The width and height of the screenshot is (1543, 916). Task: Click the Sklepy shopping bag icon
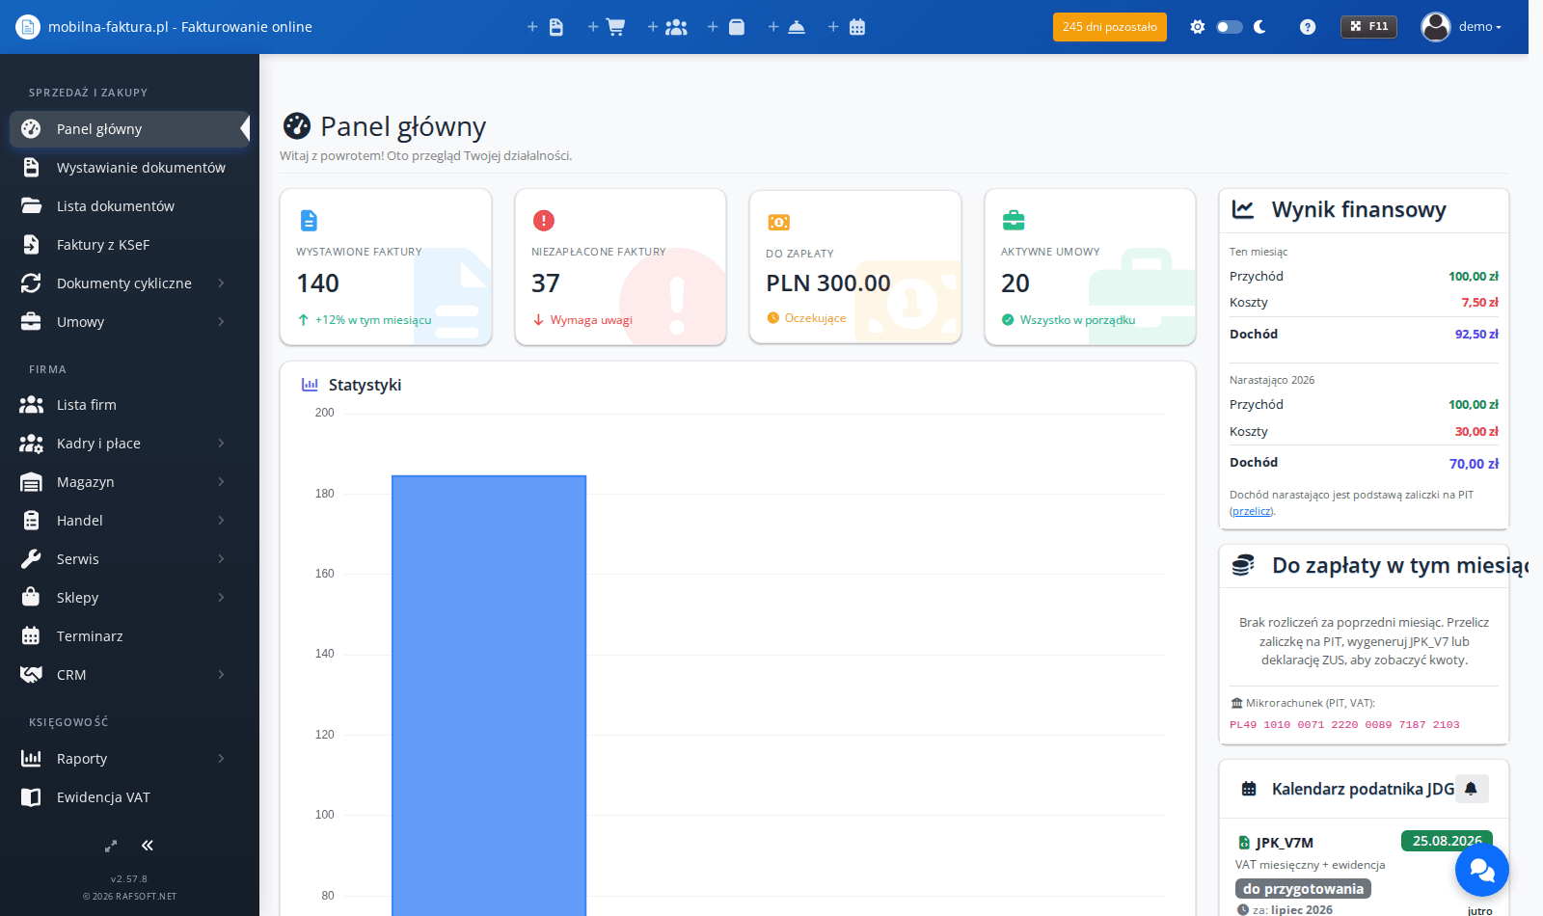pyautogui.click(x=31, y=598)
